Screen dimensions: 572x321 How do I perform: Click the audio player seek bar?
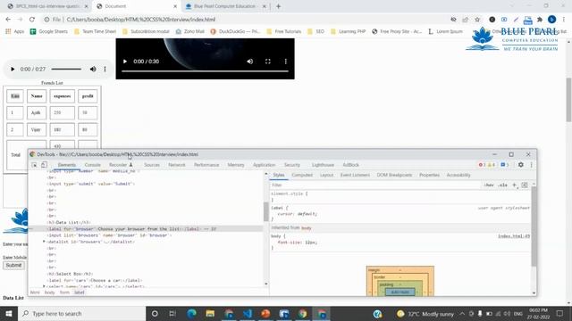tap(66, 70)
